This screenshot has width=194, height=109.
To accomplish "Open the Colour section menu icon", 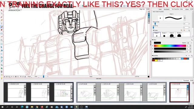I will pos(192,40).
